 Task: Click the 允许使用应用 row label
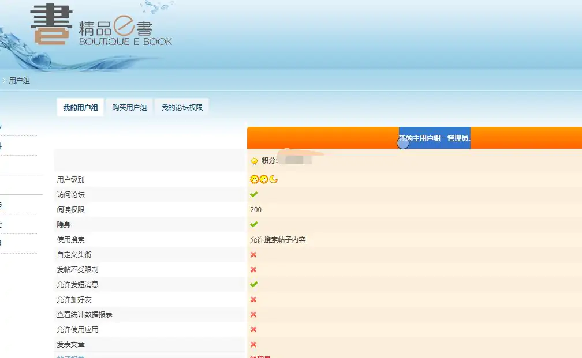tap(77, 330)
